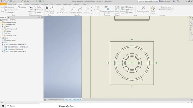Add a new browser panel with plus button
The height and width of the screenshot is (108, 193).
pos(8,17)
